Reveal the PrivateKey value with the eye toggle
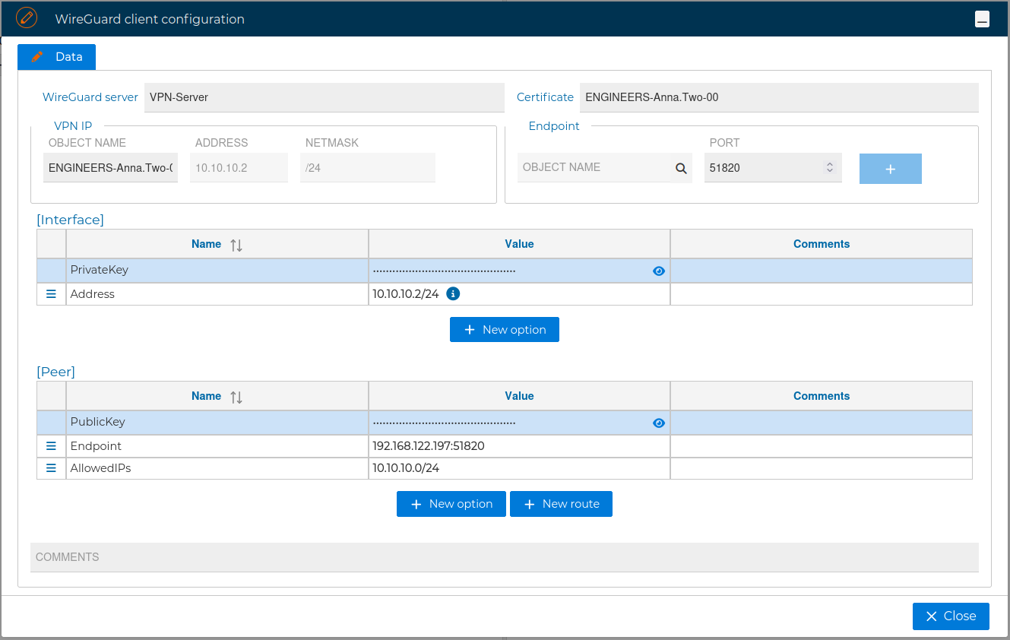 tap(658, 271)
